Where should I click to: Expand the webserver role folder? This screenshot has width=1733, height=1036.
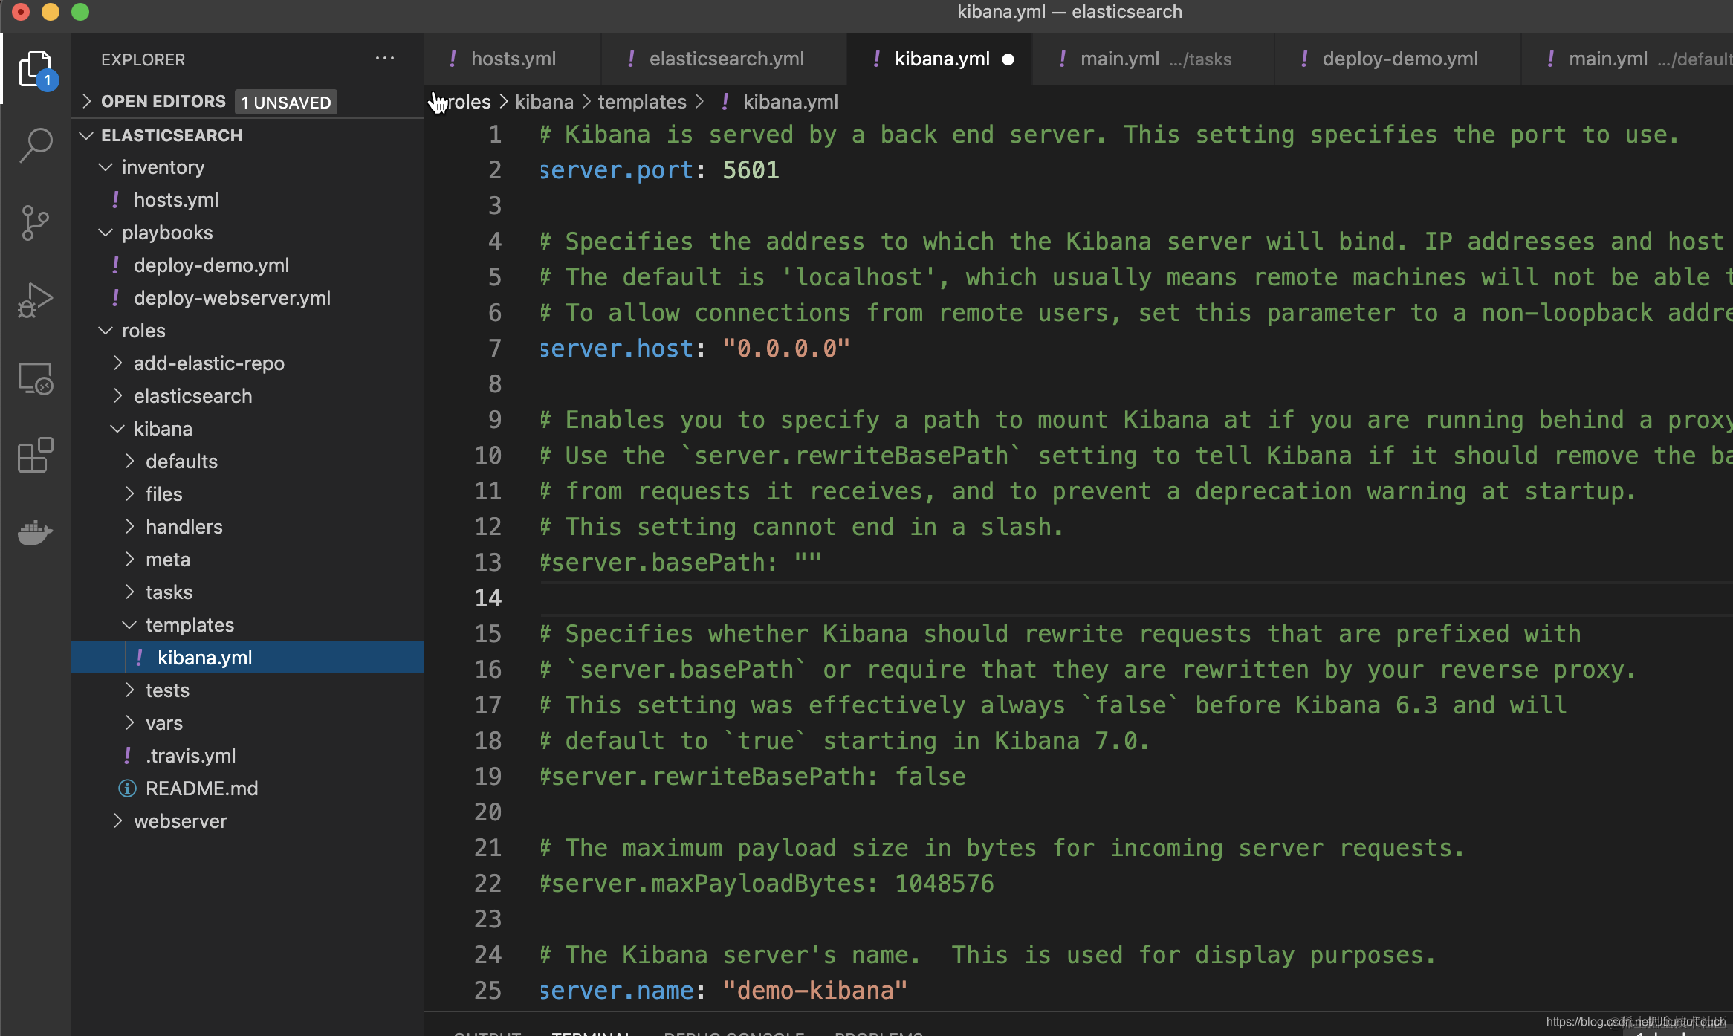point(180,821)
